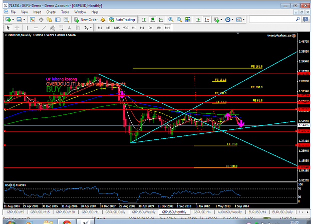Switch to the AUDUSD,Weekly chart tab
This screenshot has width=313, height=224.
(x=229, y=212)
